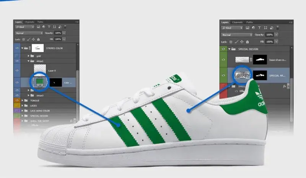The height and width of the screenshot is (178, 306).
Task: Lock transparent pixels in left Layers panel
Action: (x=24, y=39)
